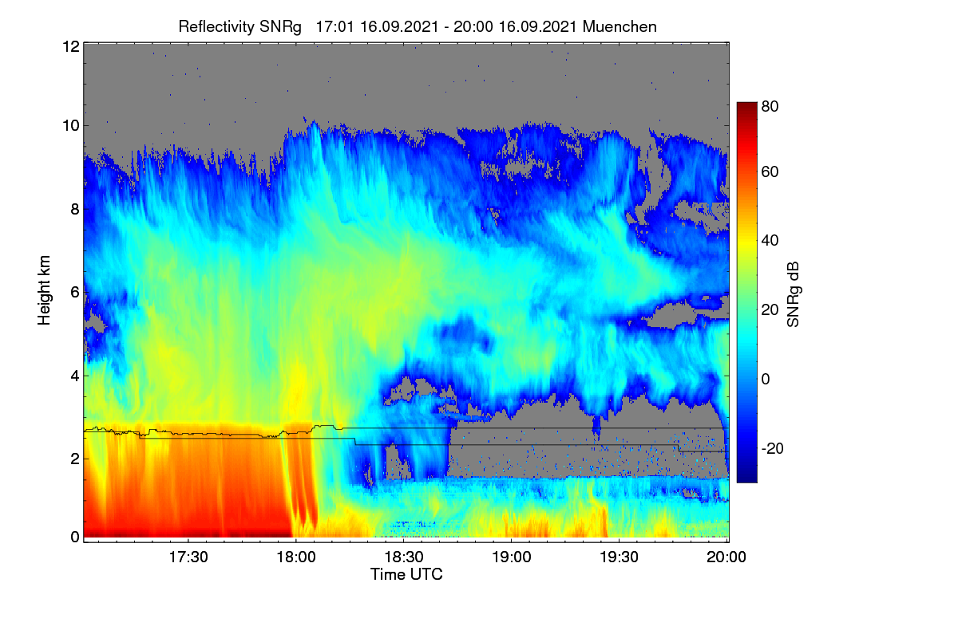
Task: Click the colorbar label 40
Action: 770,241
